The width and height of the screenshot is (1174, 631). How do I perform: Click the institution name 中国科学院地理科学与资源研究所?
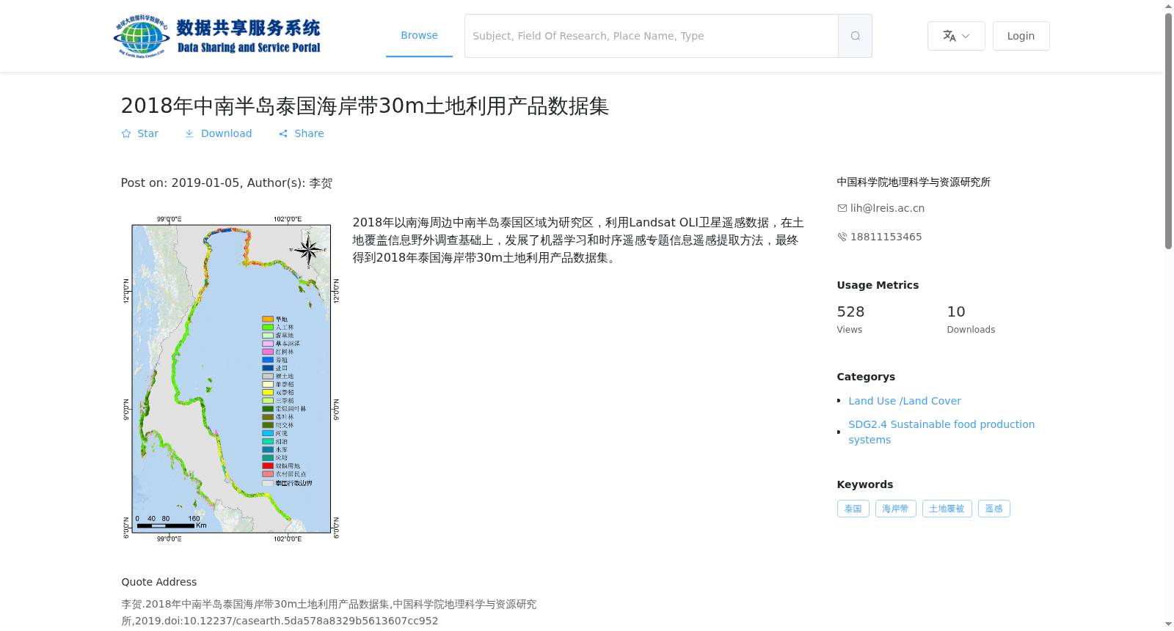tap(914, 182)
